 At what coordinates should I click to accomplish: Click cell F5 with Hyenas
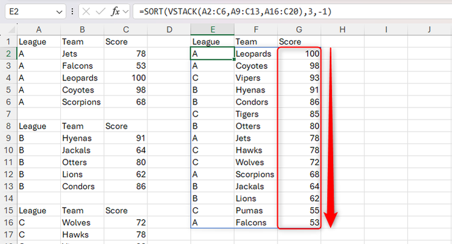tap(256, 90)
